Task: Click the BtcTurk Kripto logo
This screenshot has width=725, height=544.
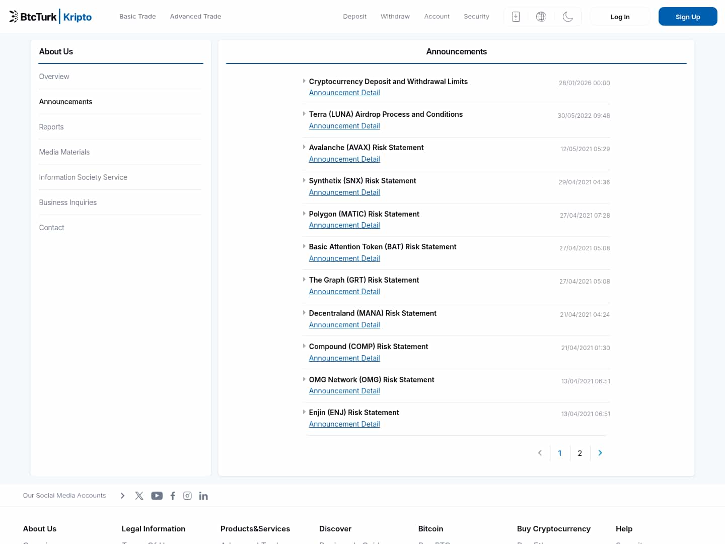Action: (x=50, y=17)
